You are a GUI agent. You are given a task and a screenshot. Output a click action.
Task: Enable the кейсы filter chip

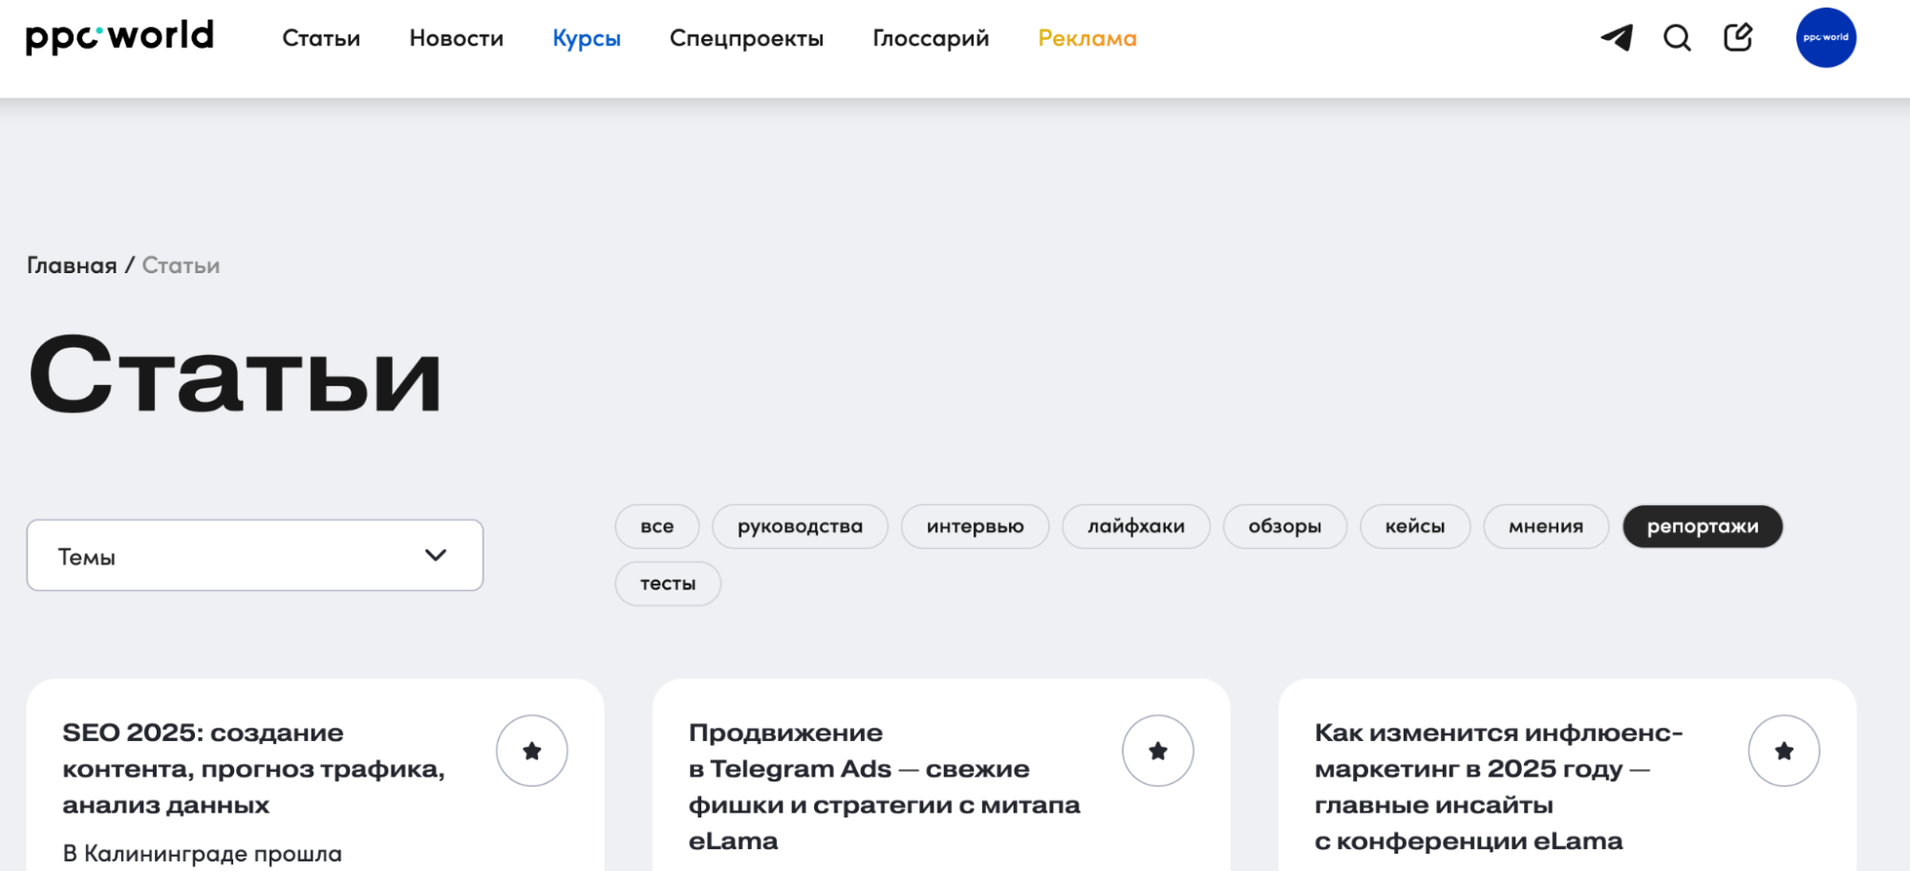coord(1414,526)
